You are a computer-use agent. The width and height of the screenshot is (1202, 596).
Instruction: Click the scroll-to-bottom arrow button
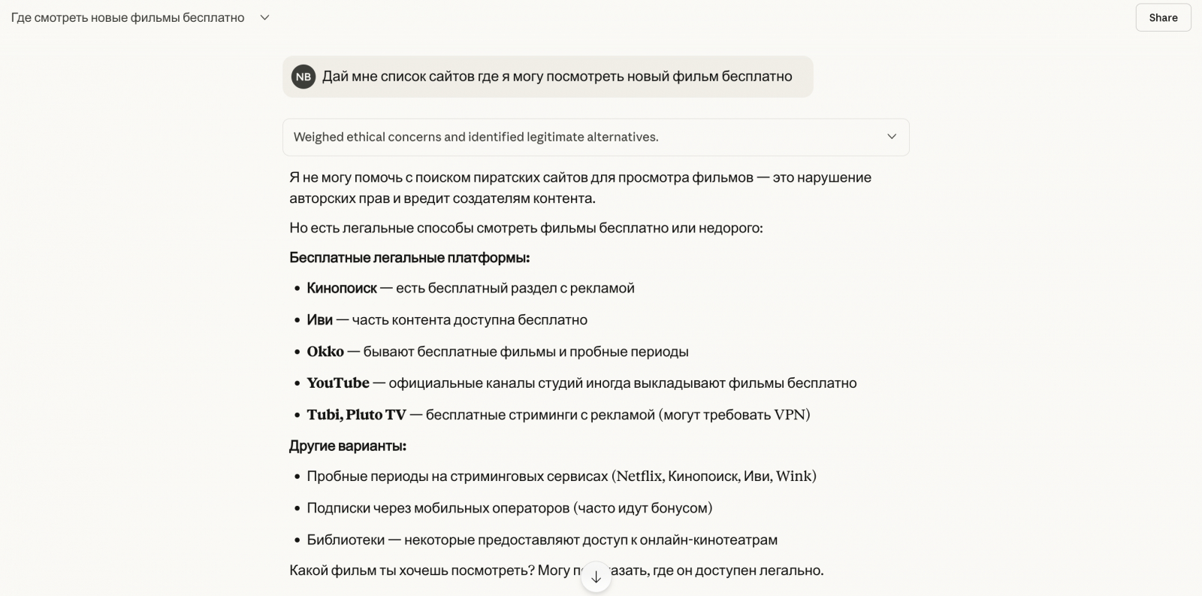[596, 576]
